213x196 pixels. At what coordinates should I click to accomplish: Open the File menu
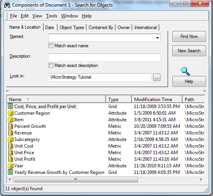(x=14, y=16)
